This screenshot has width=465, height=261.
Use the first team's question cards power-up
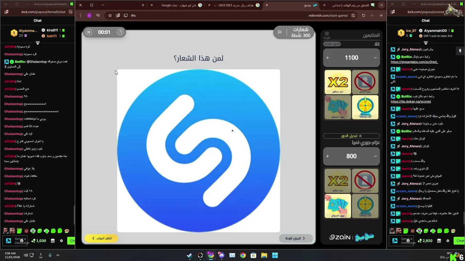pyautogui.click(x=338, y=107)
